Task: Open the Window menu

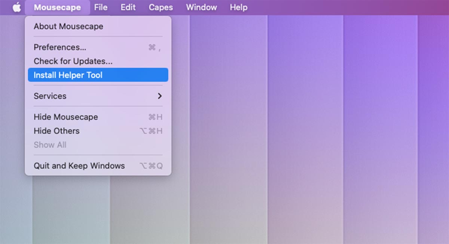Action: click(201, 7)
